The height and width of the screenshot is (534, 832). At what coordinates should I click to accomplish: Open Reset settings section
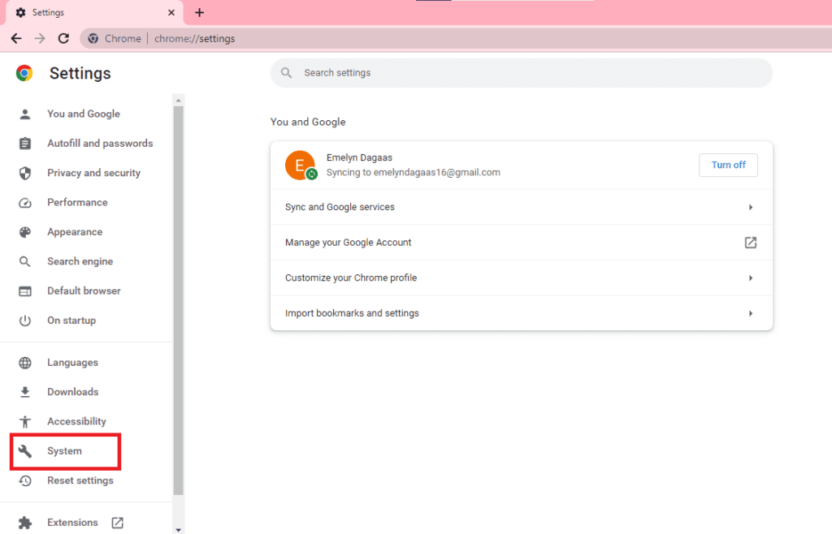tap(80, 480)
